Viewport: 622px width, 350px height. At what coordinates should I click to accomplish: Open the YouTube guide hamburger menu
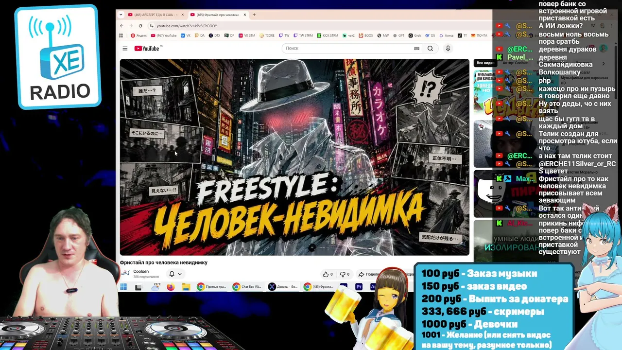125,48
